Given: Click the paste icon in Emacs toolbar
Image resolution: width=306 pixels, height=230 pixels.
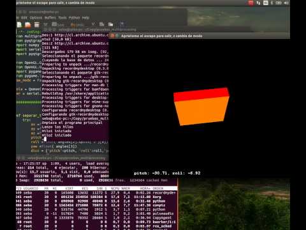Looking at the screenshot, I should [x=110, y=24].
